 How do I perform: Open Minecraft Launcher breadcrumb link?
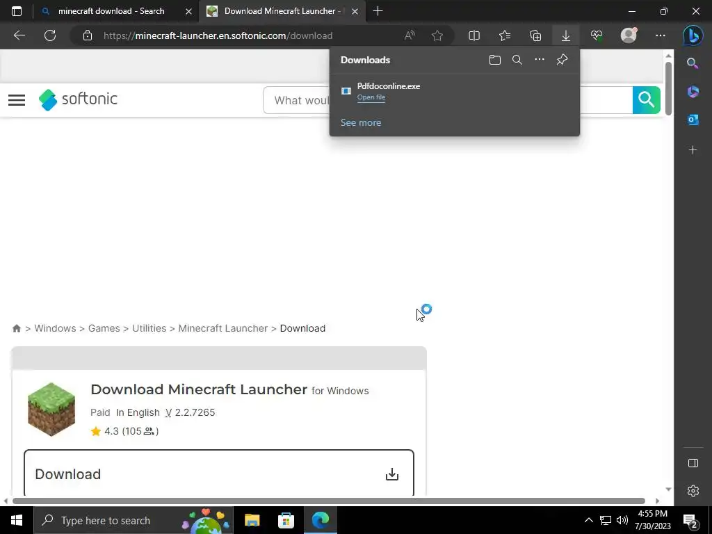pos(223,328)
